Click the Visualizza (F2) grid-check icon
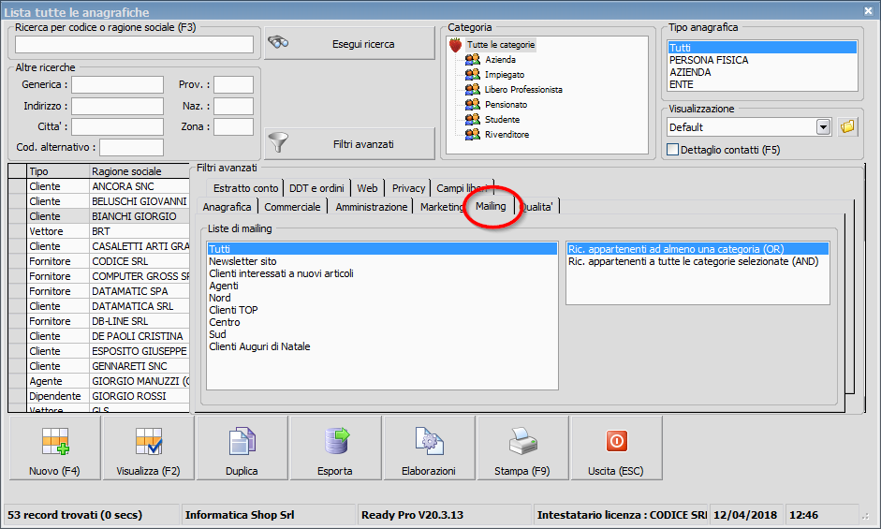The height and width of the screenshot is (529, 881). pyautogui.click(x=149, y=441)
